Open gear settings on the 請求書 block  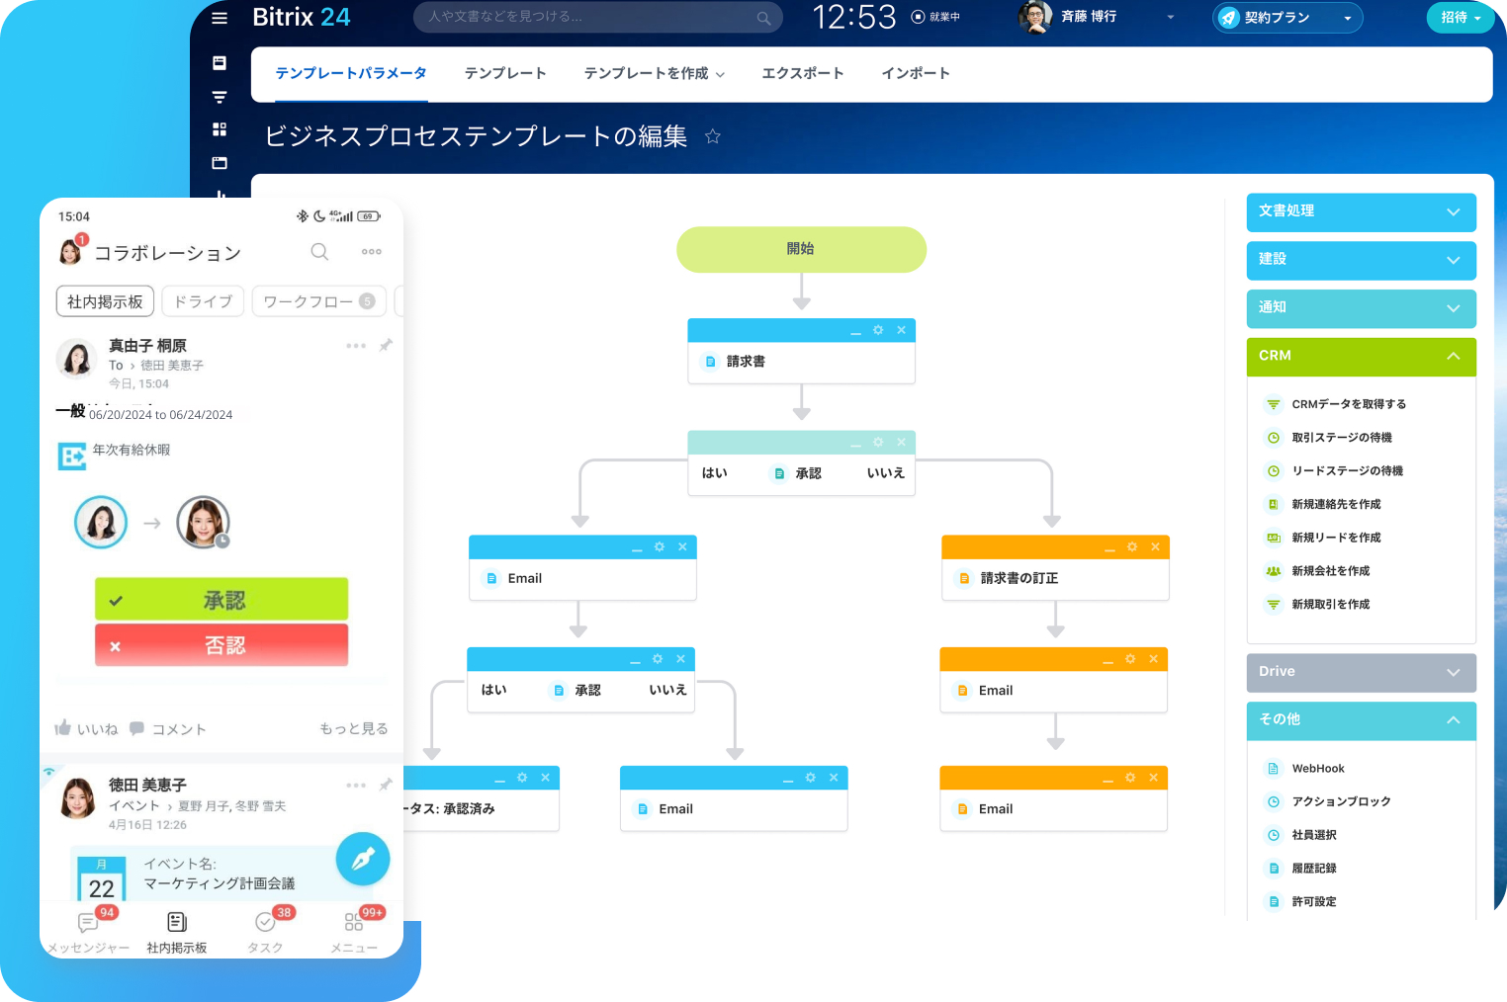878,330
